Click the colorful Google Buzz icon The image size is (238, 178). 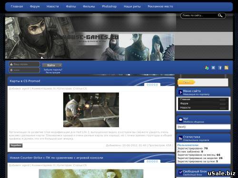point(207,68)
